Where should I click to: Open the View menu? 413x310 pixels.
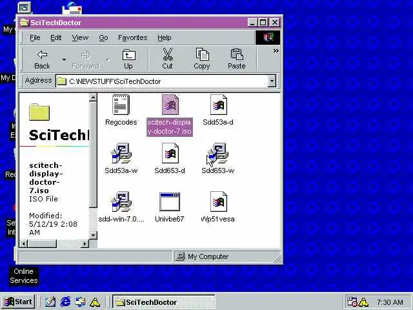[80, 37]
